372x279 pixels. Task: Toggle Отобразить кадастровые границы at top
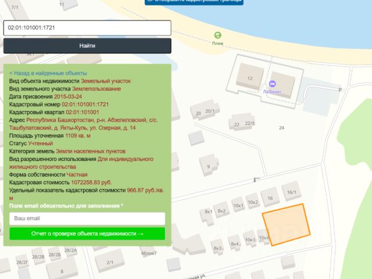(194, 1)
